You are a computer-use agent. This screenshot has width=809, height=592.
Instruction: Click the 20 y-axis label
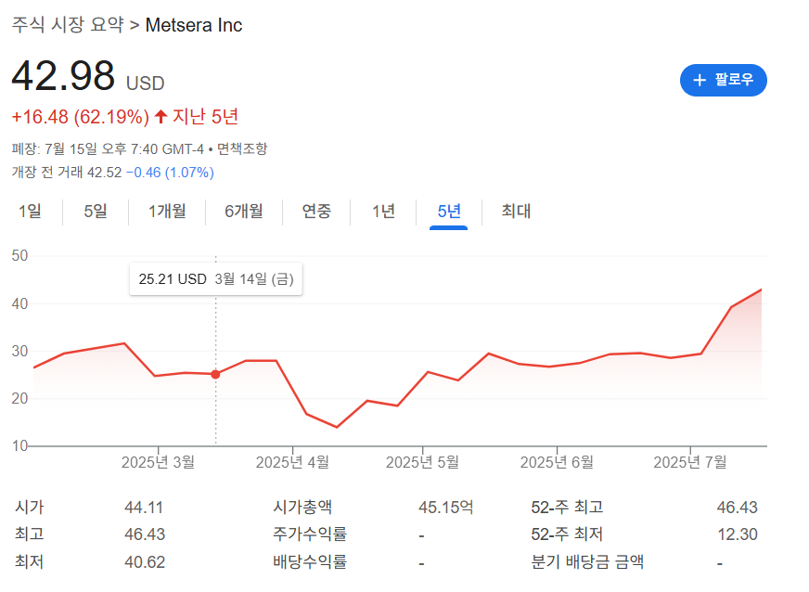pos(19,398)
